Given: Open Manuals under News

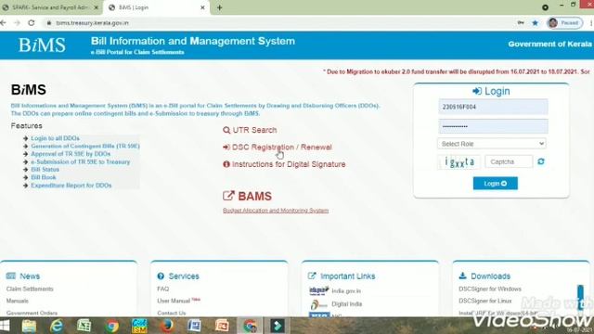Looking at the screenshot, I should click(17, 301).
